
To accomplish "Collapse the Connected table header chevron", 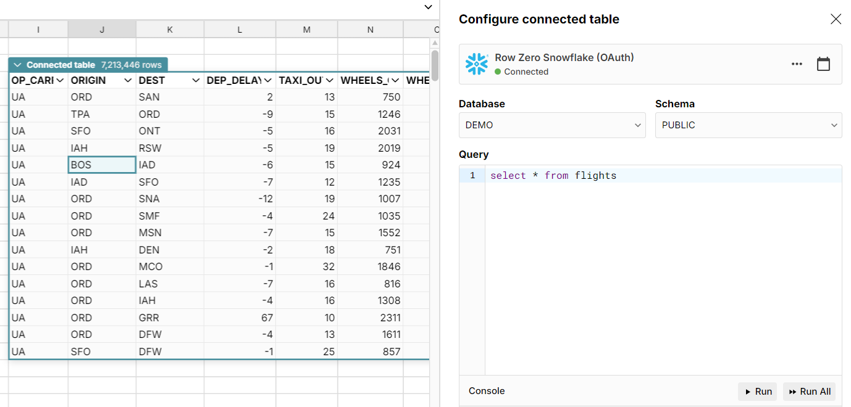I will [17, 64].
